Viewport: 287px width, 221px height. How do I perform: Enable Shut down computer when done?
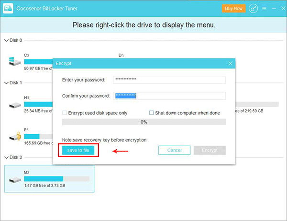click(151, 113)
